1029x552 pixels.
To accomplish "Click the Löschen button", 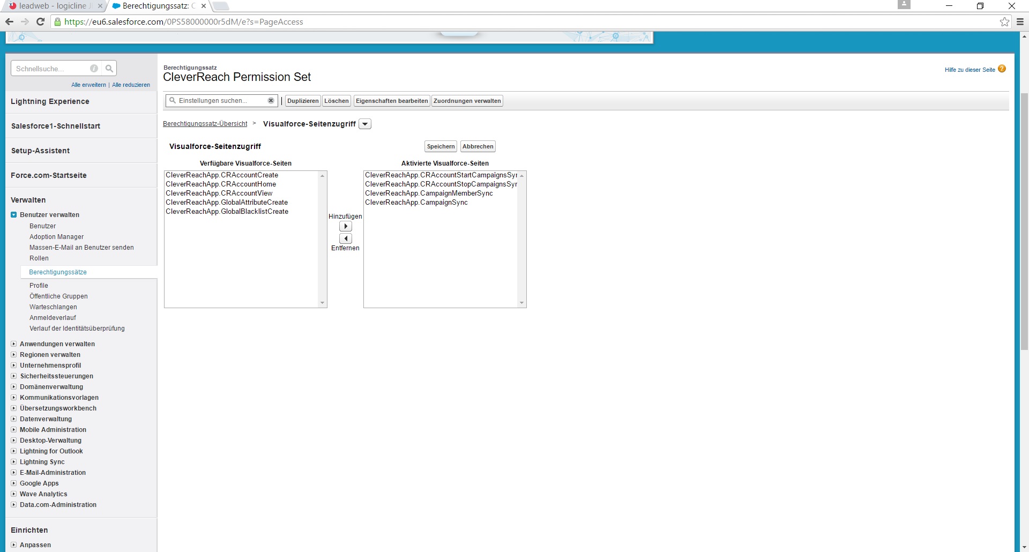I will click(x=337, y=101).
